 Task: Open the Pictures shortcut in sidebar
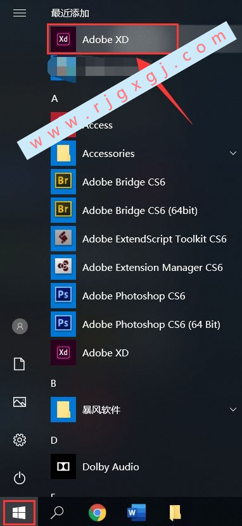[20, 401]
